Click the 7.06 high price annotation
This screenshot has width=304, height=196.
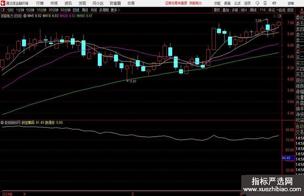[258, 21]
